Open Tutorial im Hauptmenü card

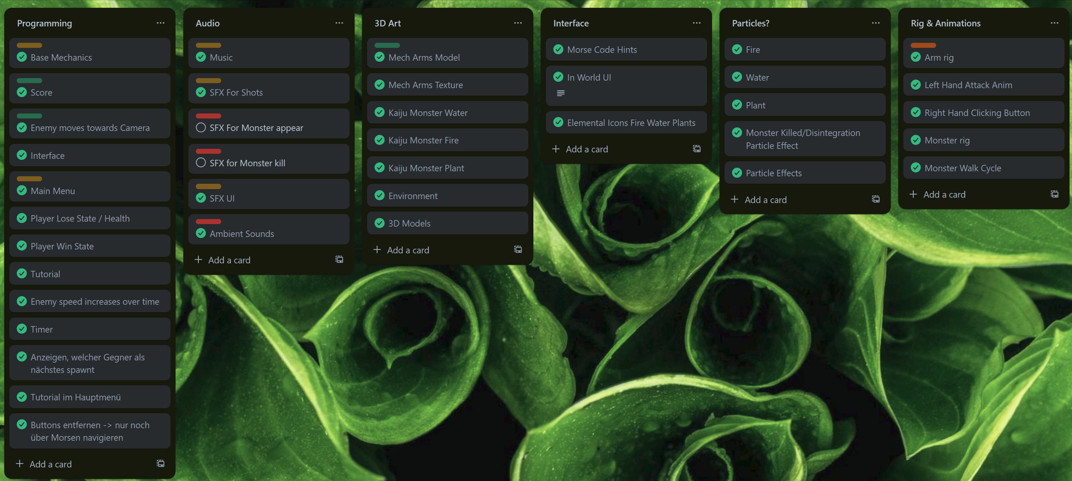coord(90,396)
